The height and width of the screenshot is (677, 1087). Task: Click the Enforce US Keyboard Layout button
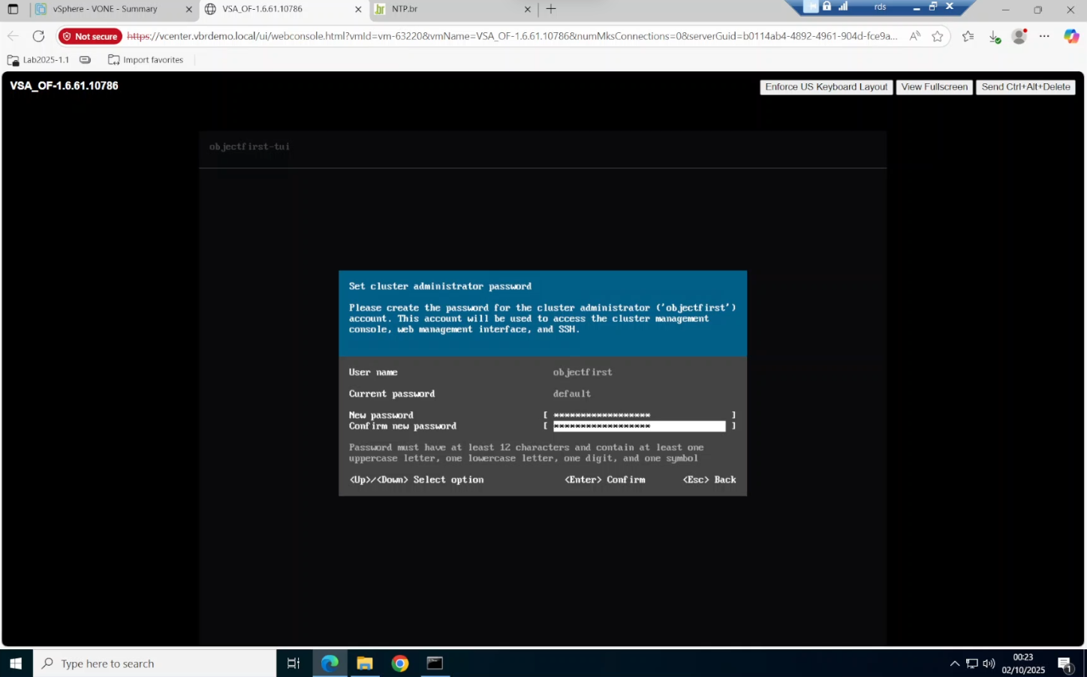pyautogui.click(x=826, y=87)
